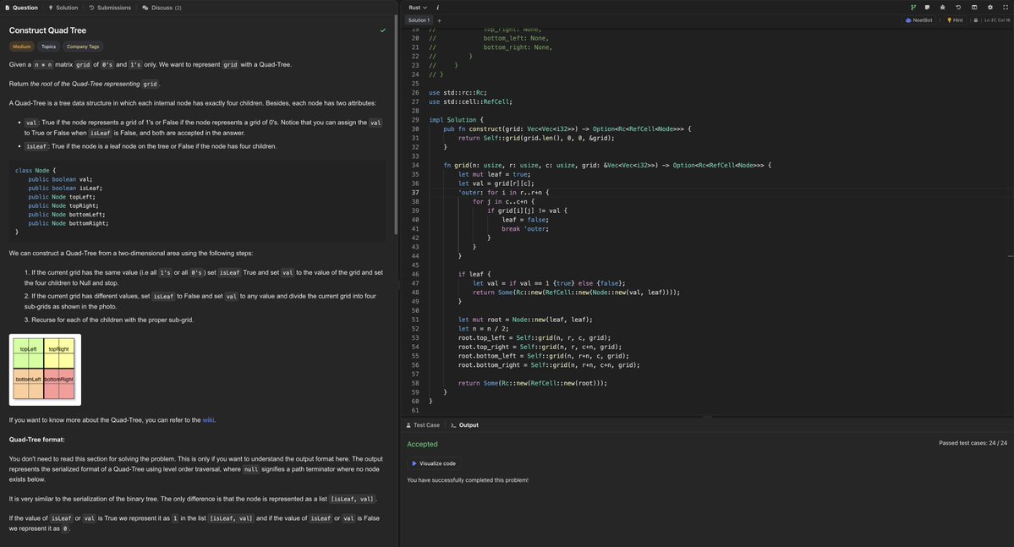
Task: Click code line 'let n = n / 2;'
Action: (x=483, y=329)
